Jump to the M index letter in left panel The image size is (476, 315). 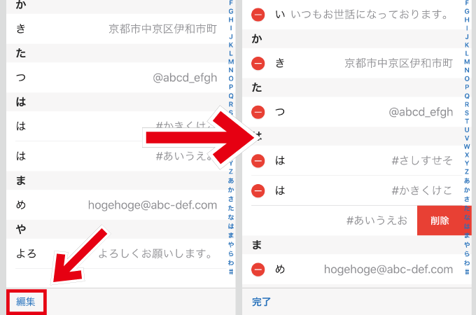point(231,62)
